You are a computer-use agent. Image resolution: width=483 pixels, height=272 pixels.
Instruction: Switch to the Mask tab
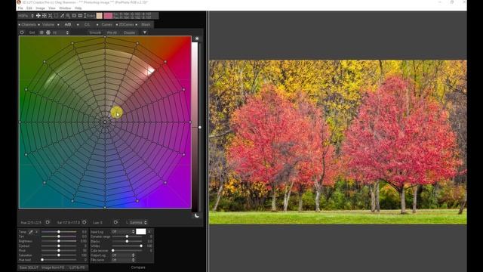click(x=146, y=24)
